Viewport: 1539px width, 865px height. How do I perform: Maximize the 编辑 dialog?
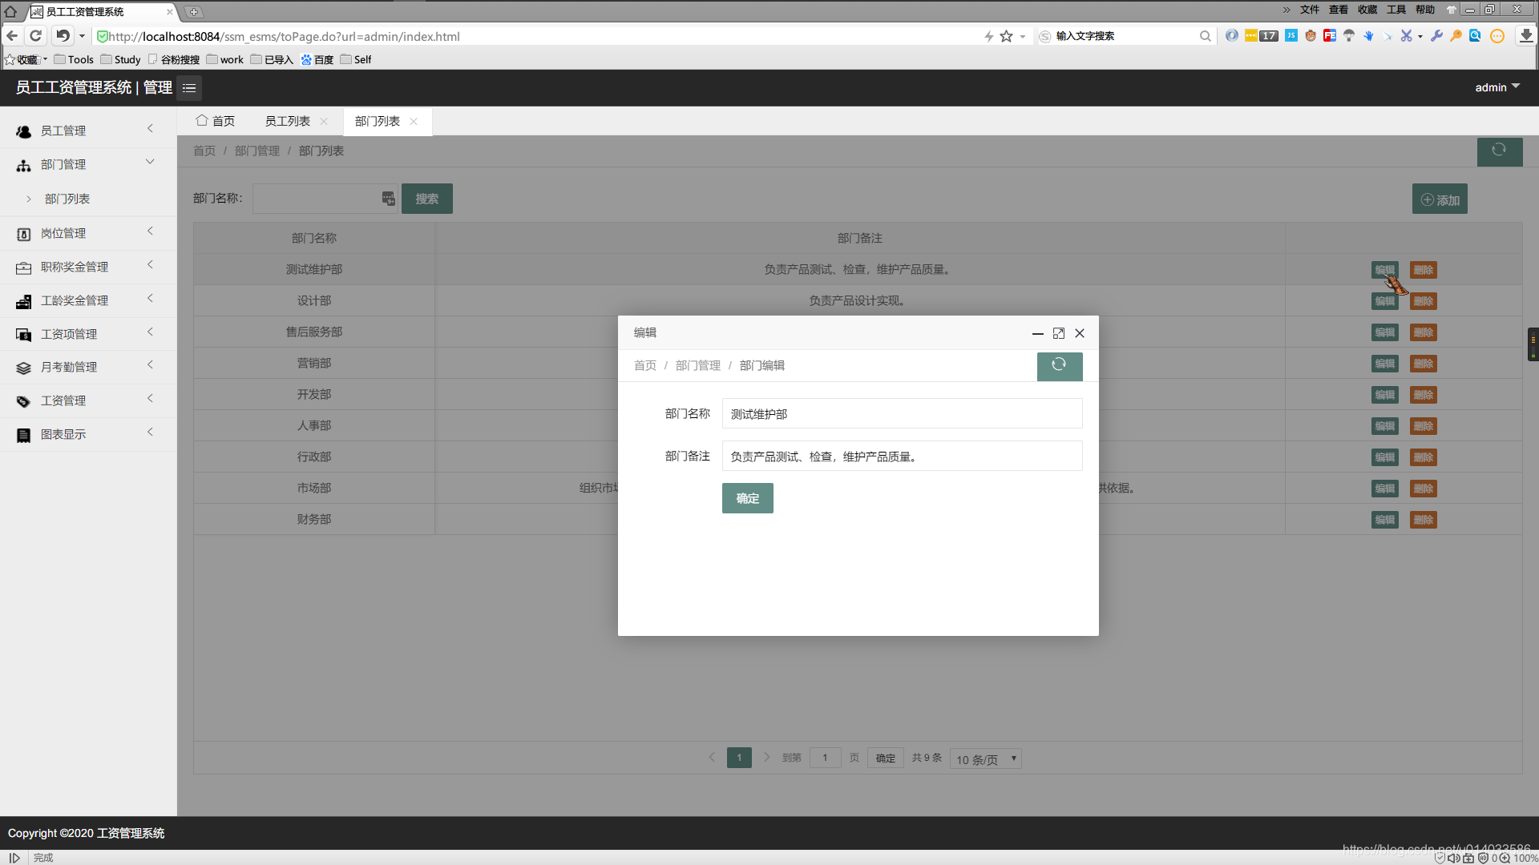click(x=1059, y=333)
